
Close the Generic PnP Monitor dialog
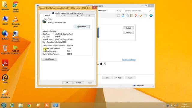(x=94, y=8)
